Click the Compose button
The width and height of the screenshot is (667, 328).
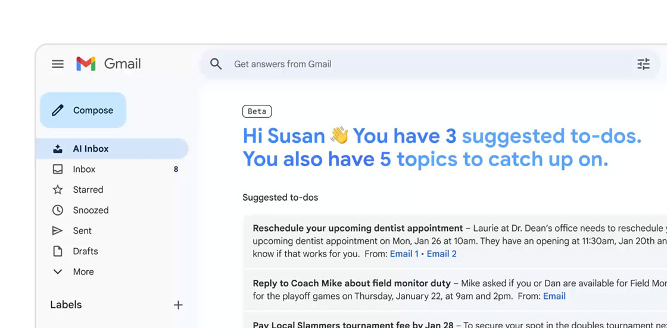point(83,110)
